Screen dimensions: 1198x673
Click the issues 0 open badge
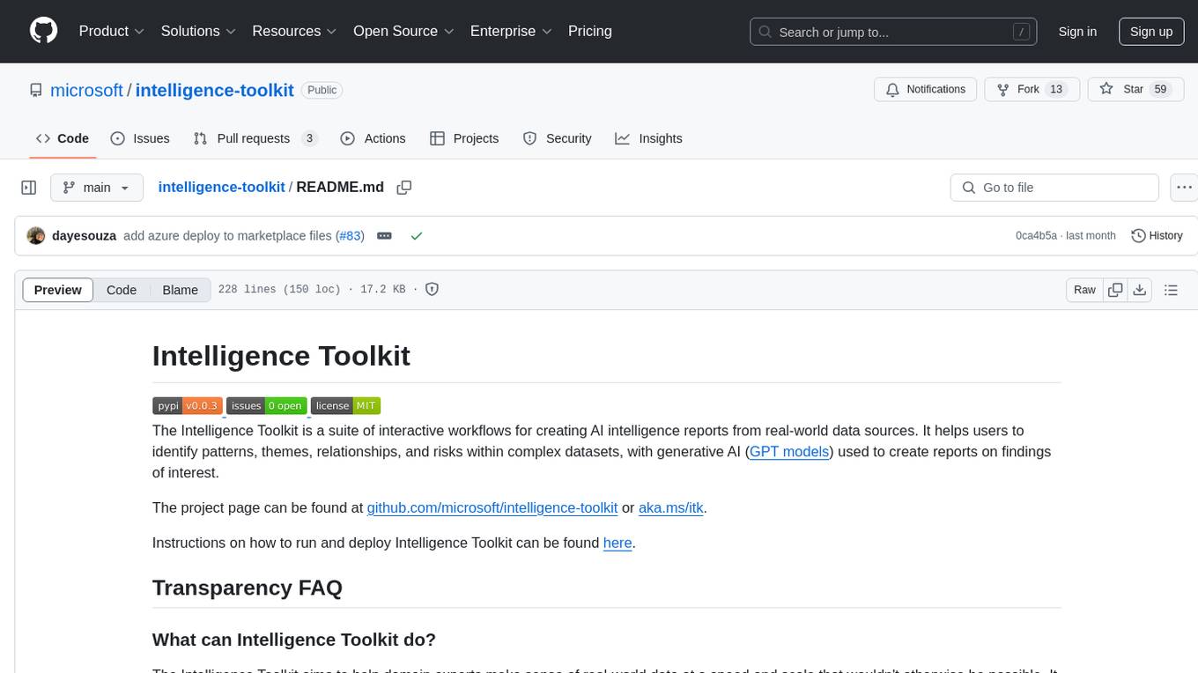[267, 405]
